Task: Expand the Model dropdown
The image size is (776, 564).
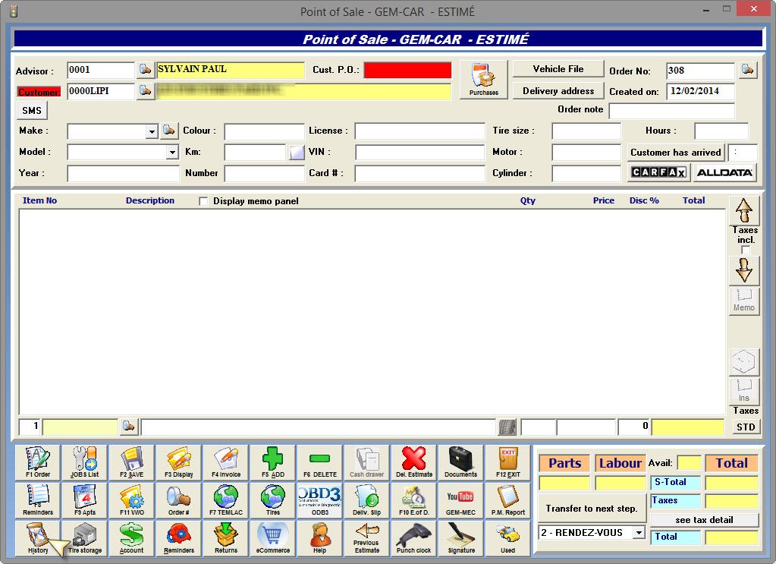Action: [x=172, y=152]
